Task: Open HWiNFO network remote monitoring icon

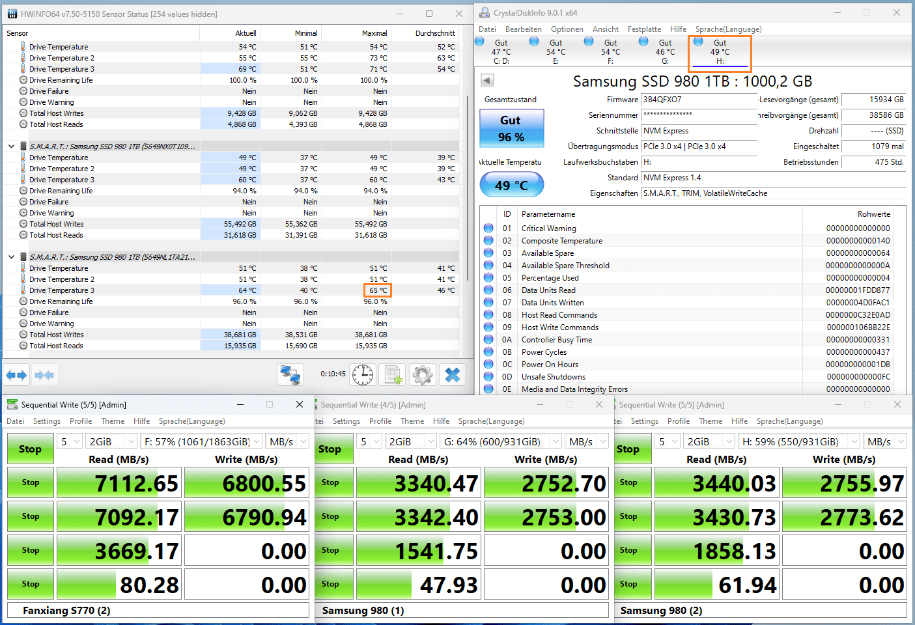Action: coord(290,374)
